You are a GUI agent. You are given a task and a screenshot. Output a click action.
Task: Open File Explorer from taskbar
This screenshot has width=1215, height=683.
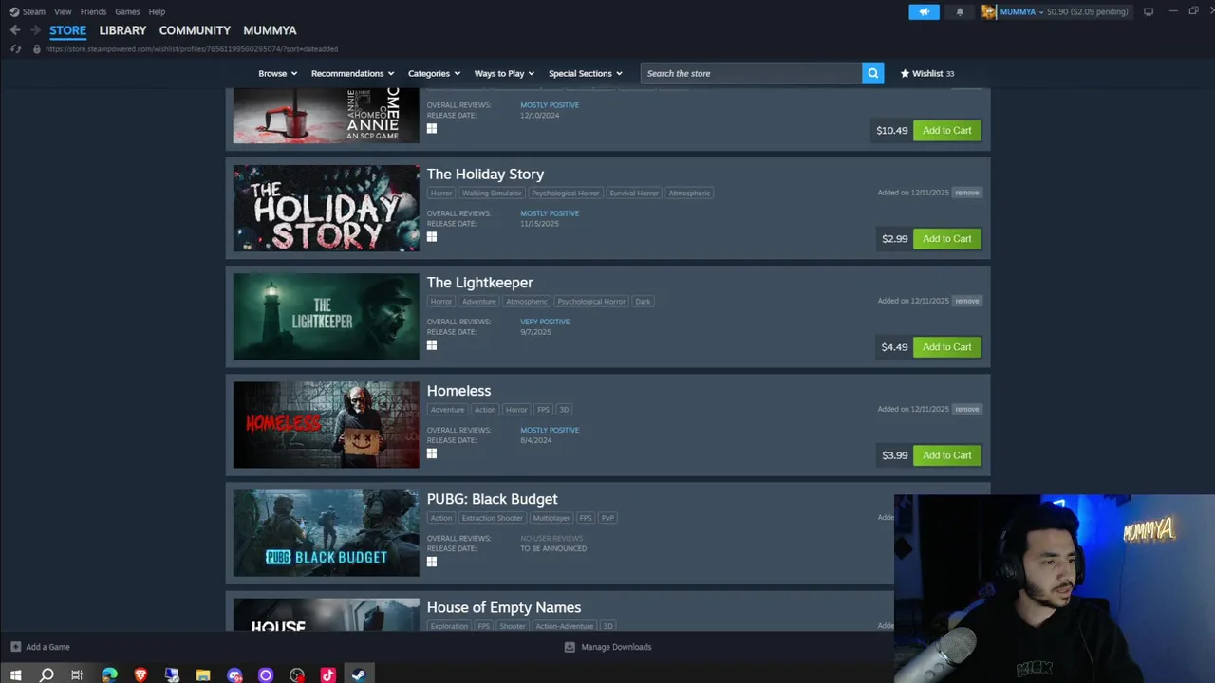[x=203, y=675]
